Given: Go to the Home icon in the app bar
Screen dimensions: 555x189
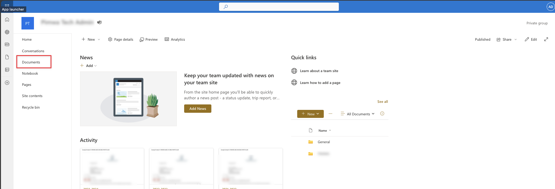Looking at the screenshot, I should coord(7,20).
